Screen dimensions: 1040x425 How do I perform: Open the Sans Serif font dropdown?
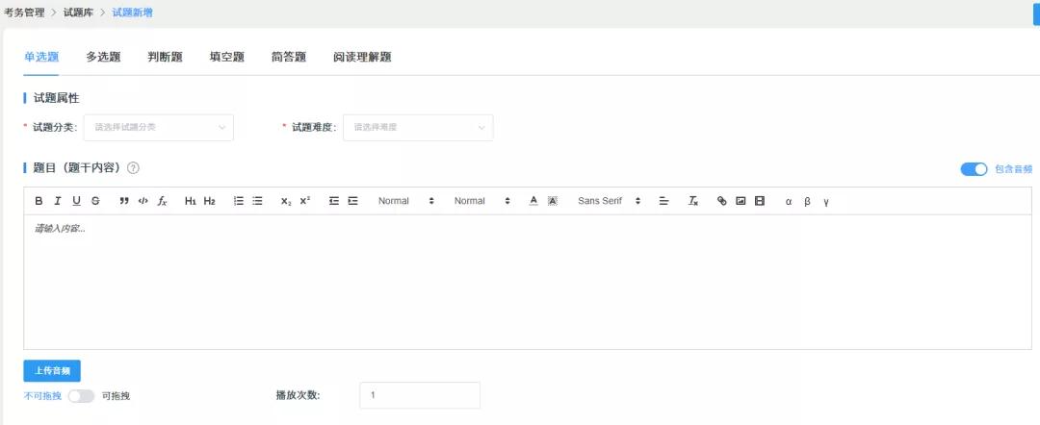coord(609,201)
